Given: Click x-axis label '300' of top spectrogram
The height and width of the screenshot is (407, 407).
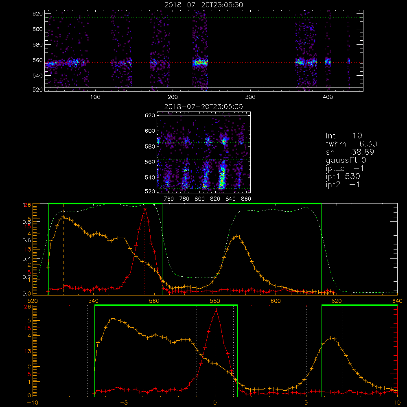Looking at the screenshot, I should pos(250,97).
